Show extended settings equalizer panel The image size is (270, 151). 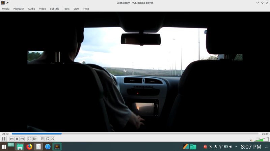click(x=35, y=139)
